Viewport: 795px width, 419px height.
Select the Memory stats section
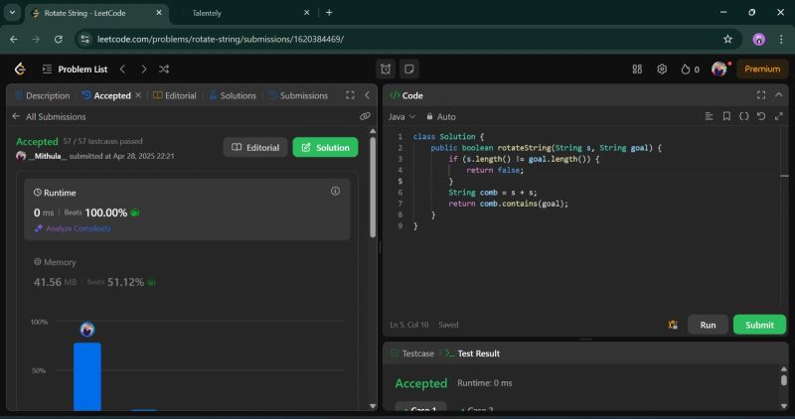coord(188,273)
